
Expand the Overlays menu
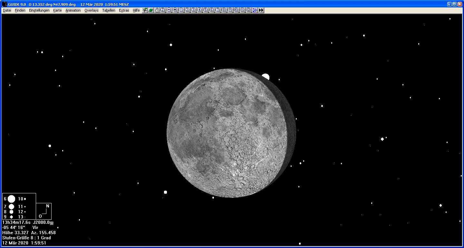point(92,10)
